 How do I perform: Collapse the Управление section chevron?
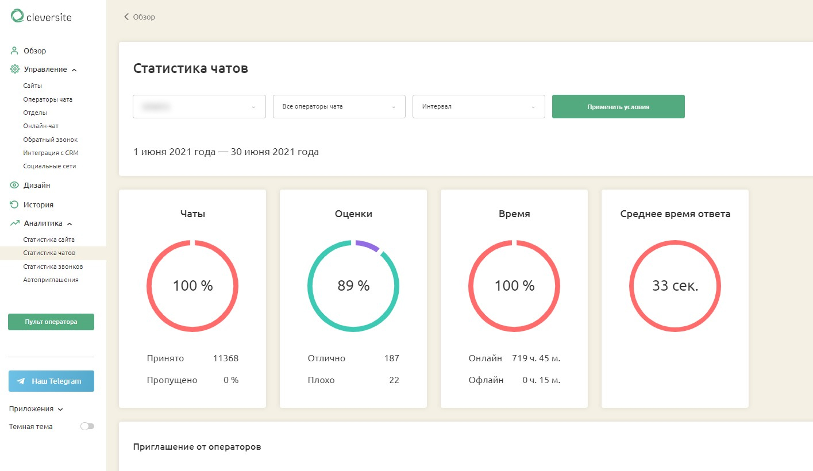[74, 70]
